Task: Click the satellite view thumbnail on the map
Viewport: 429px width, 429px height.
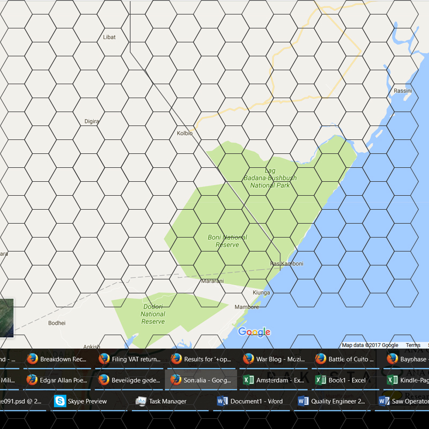Action: pyautogui.click(x=6, y=318)
